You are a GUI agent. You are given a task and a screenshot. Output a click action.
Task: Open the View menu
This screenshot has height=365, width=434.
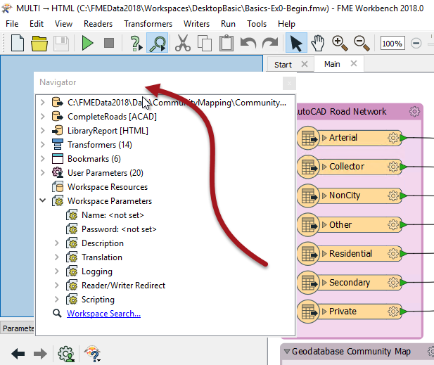[63, 24]
